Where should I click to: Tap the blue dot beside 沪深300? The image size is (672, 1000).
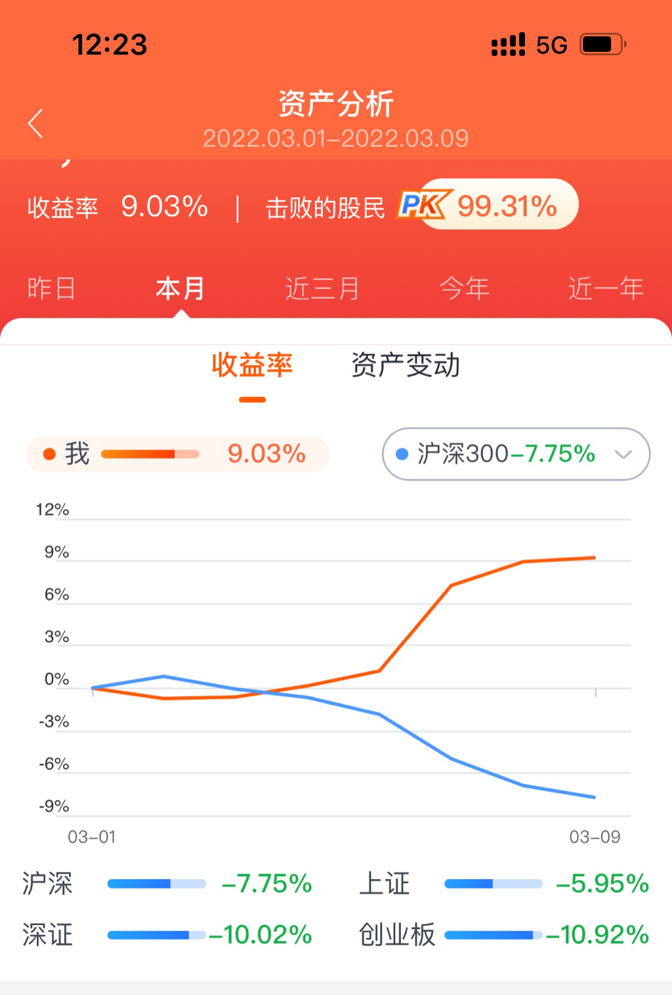(402, 454)
